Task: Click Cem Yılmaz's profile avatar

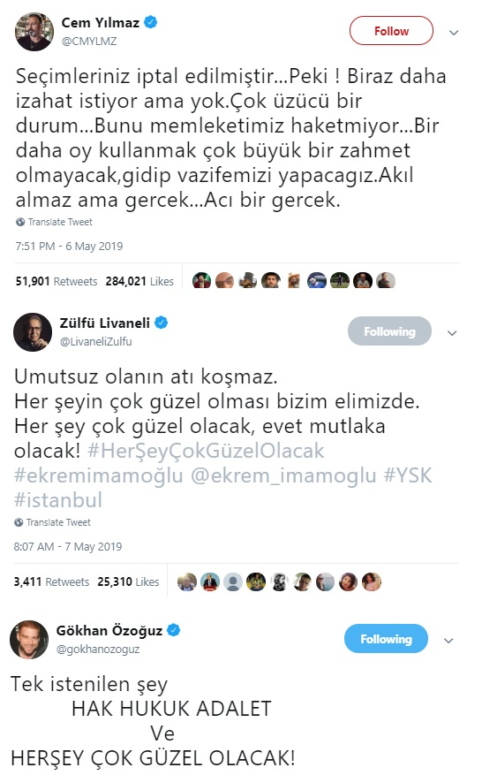Action: [34, 32]
